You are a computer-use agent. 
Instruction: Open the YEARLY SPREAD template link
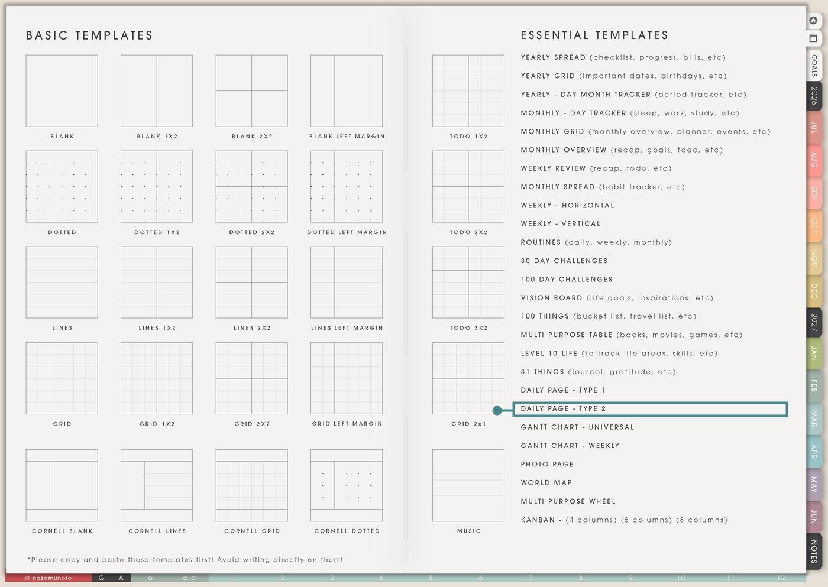pyautogui.click(x=623, y=57)
